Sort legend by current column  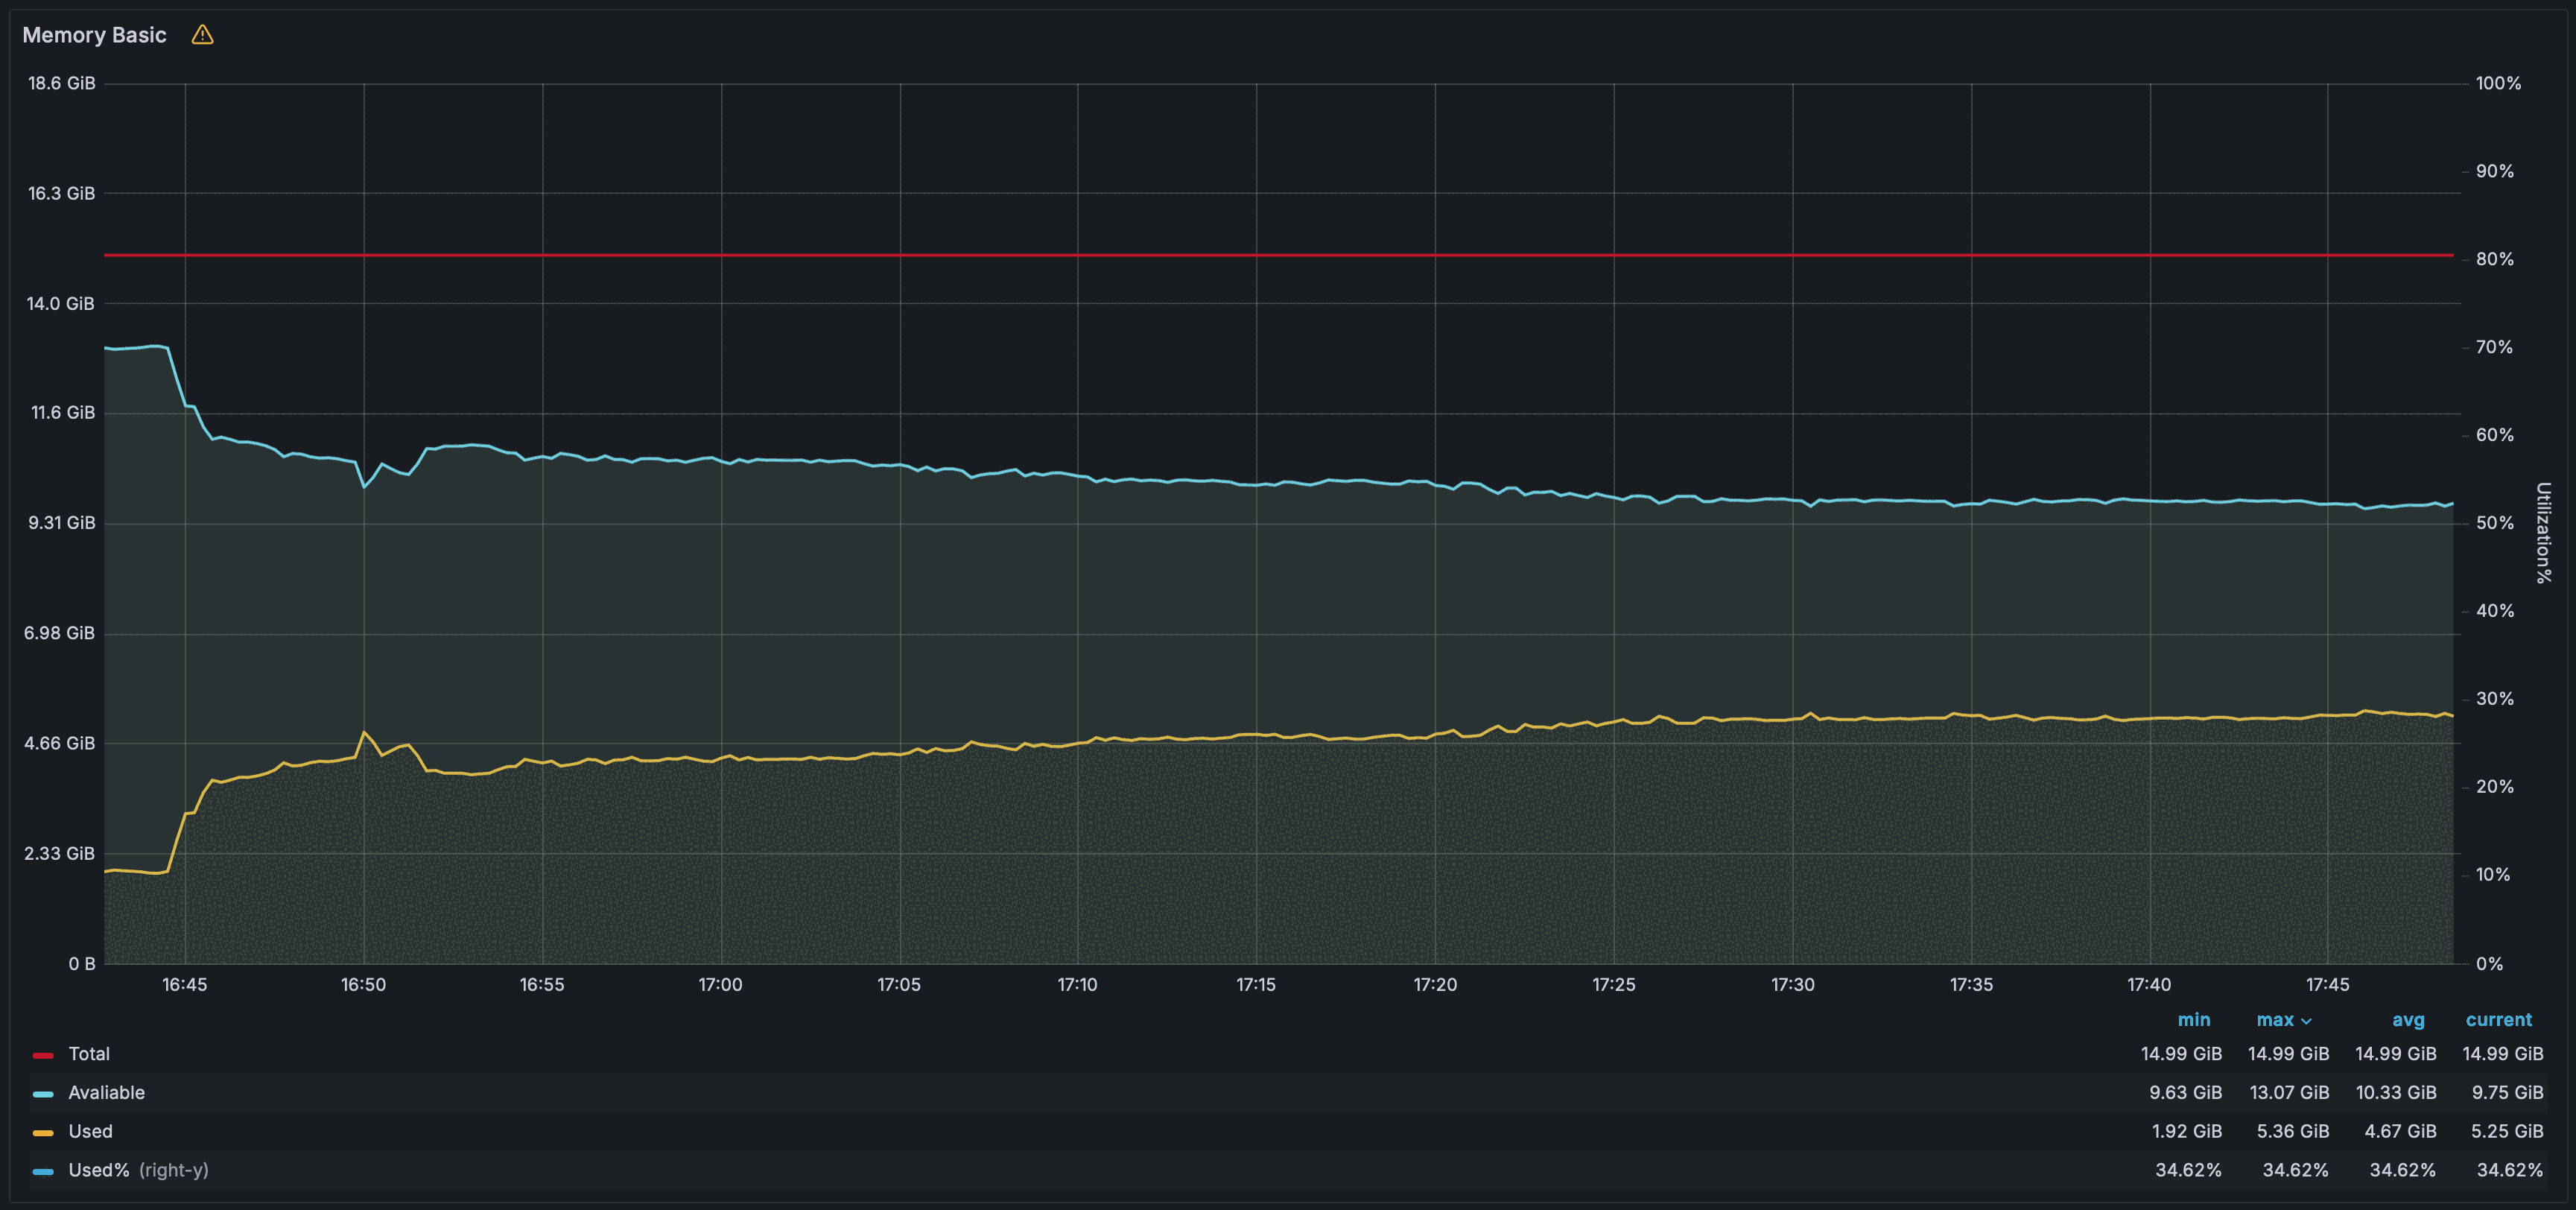click(2498, 1020)
